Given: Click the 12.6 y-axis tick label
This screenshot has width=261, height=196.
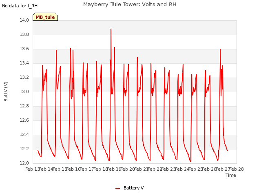Looking at the screenshot, I should point(24,120).
